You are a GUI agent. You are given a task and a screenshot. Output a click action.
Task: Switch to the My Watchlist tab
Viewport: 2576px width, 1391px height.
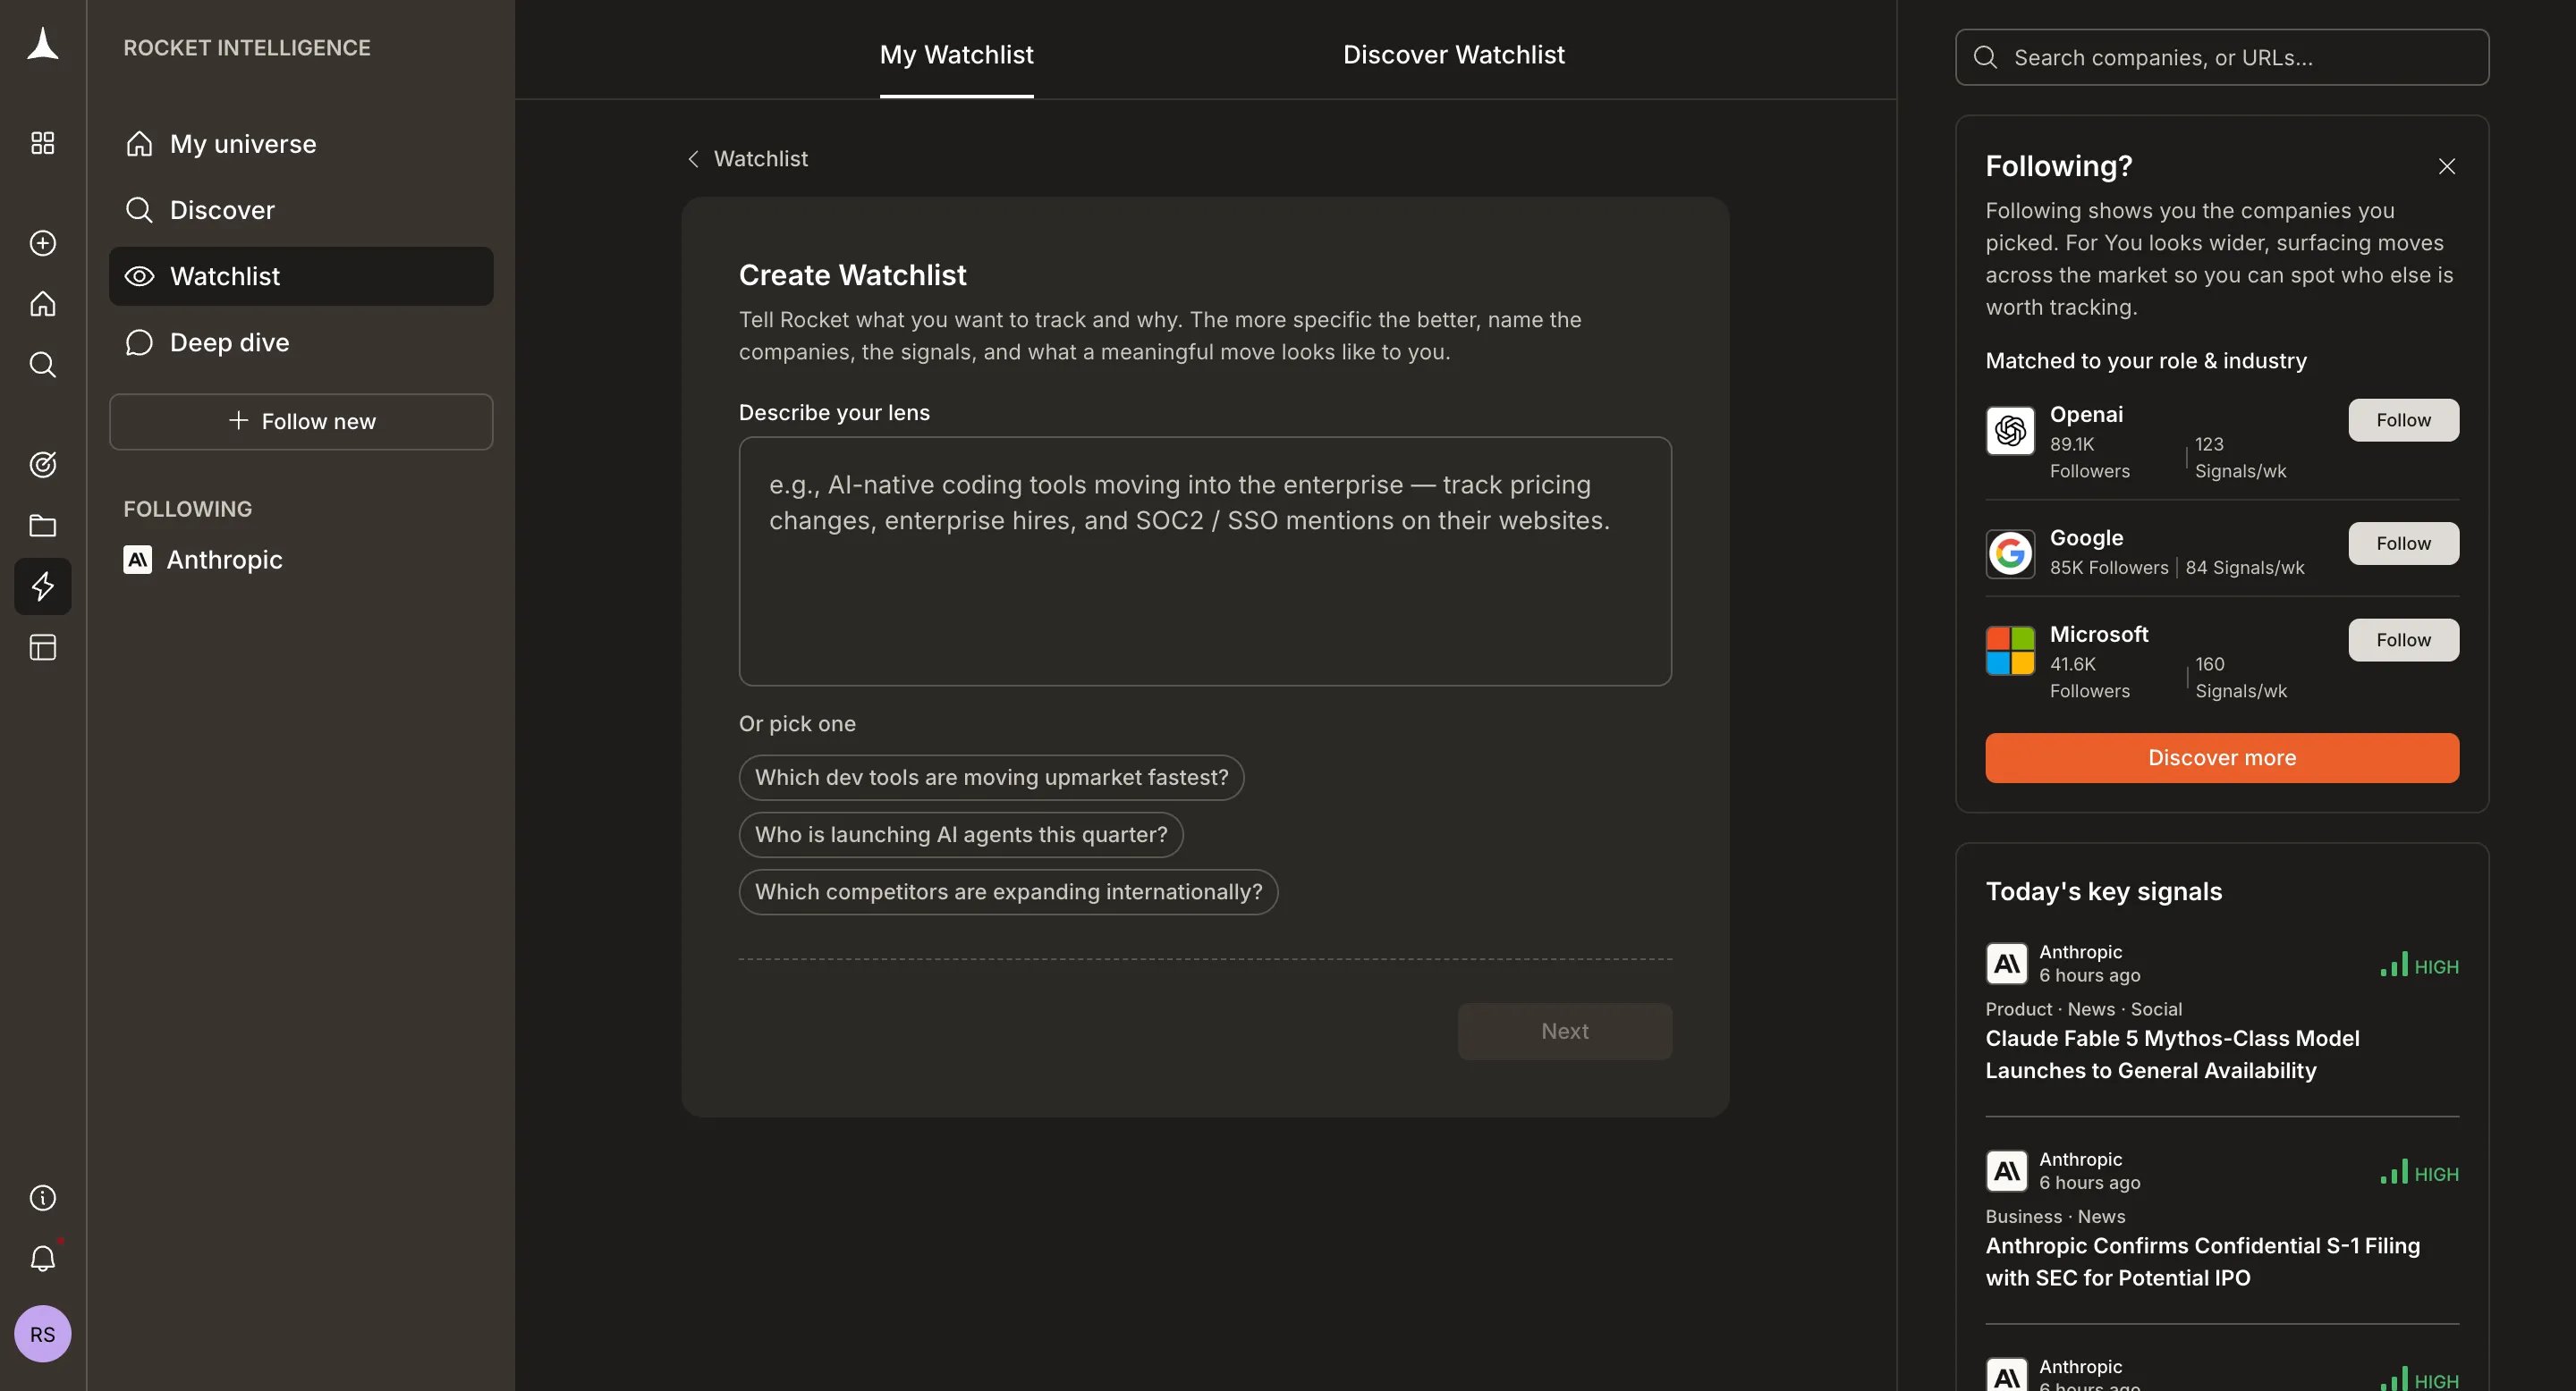(x=956, y=55)
